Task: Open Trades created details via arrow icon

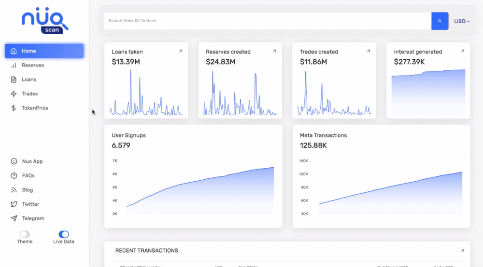Action: click(x=369, y=51)
